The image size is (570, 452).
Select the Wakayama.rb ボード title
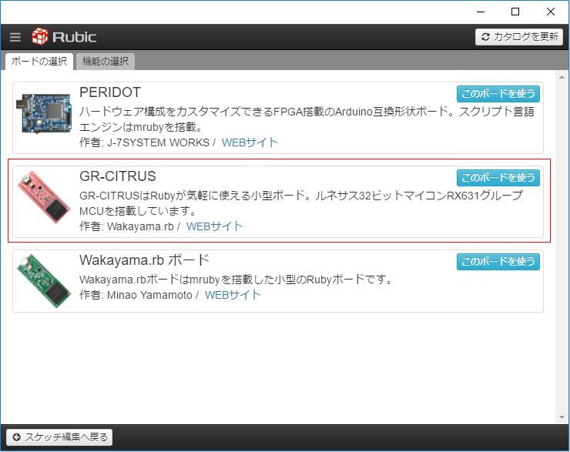pyautogui.click(x=144, y=260)
